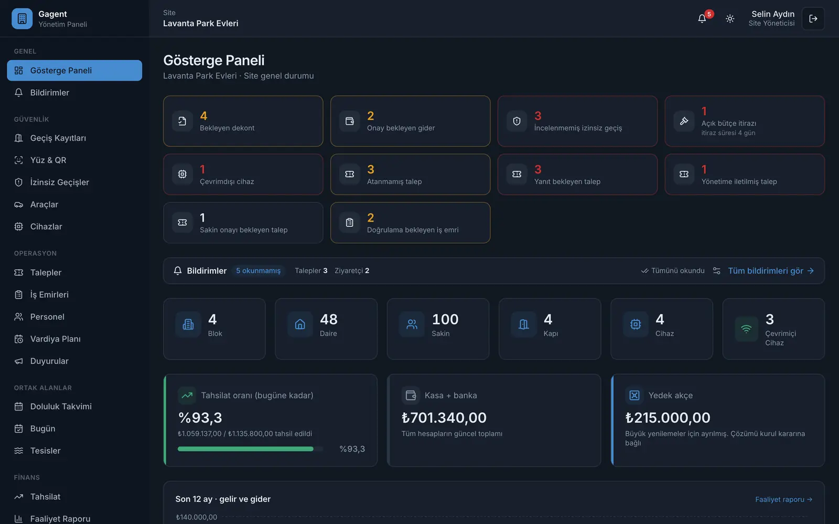Click shield icon on İncelenmemiş izinsiz geçiş
Image resolution: width=839 pixels, height=524 pixels.
click(517, 121)
